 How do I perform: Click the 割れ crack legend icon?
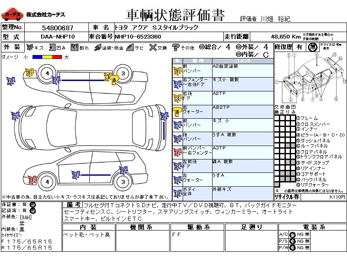click(x=75, y=47)
